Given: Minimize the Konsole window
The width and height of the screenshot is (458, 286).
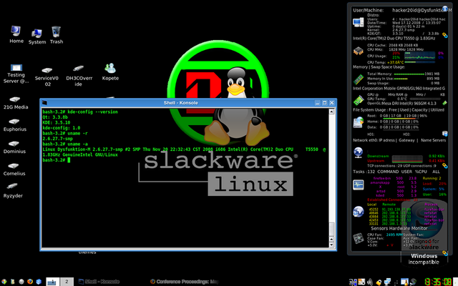Looking at the screenshot, I should tap(318, 103).
